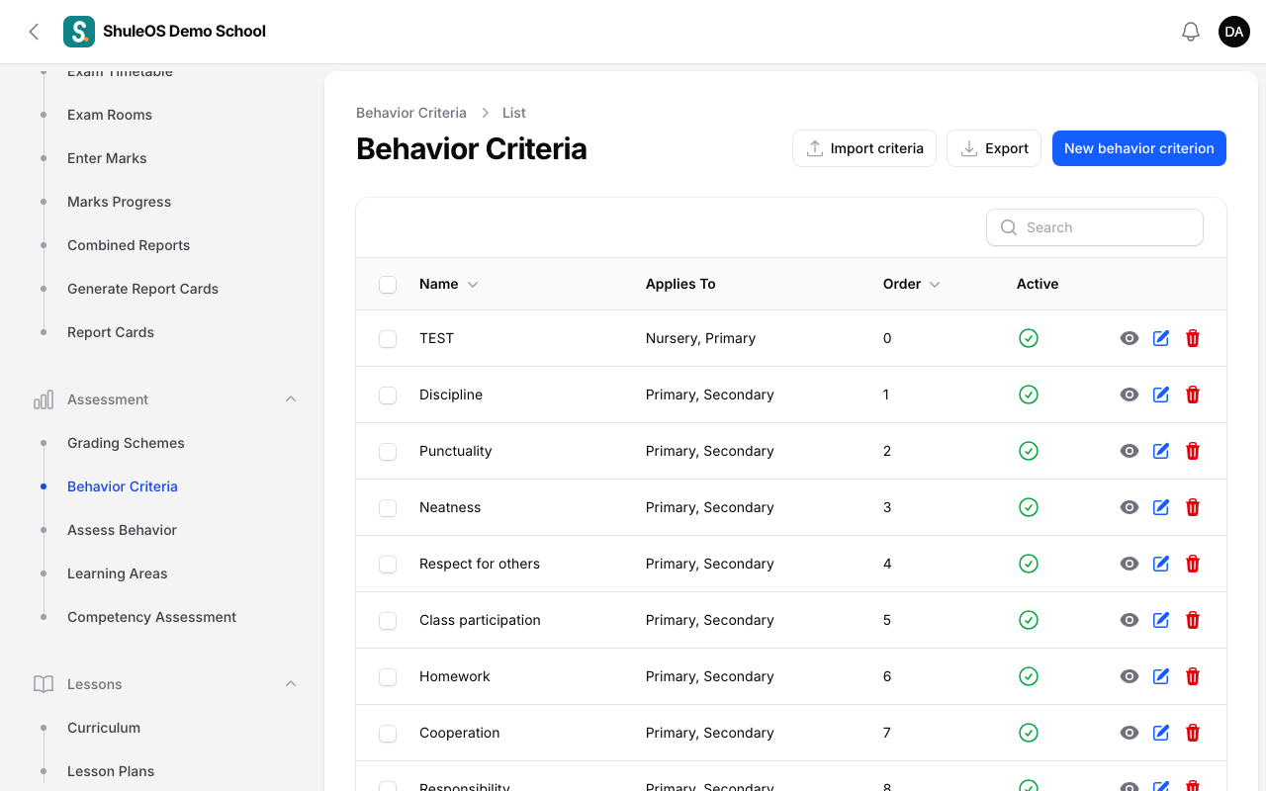Open Learning Areas from sidebar
This screenshot has height=791, width=1266.
click(x=117, y=573)
